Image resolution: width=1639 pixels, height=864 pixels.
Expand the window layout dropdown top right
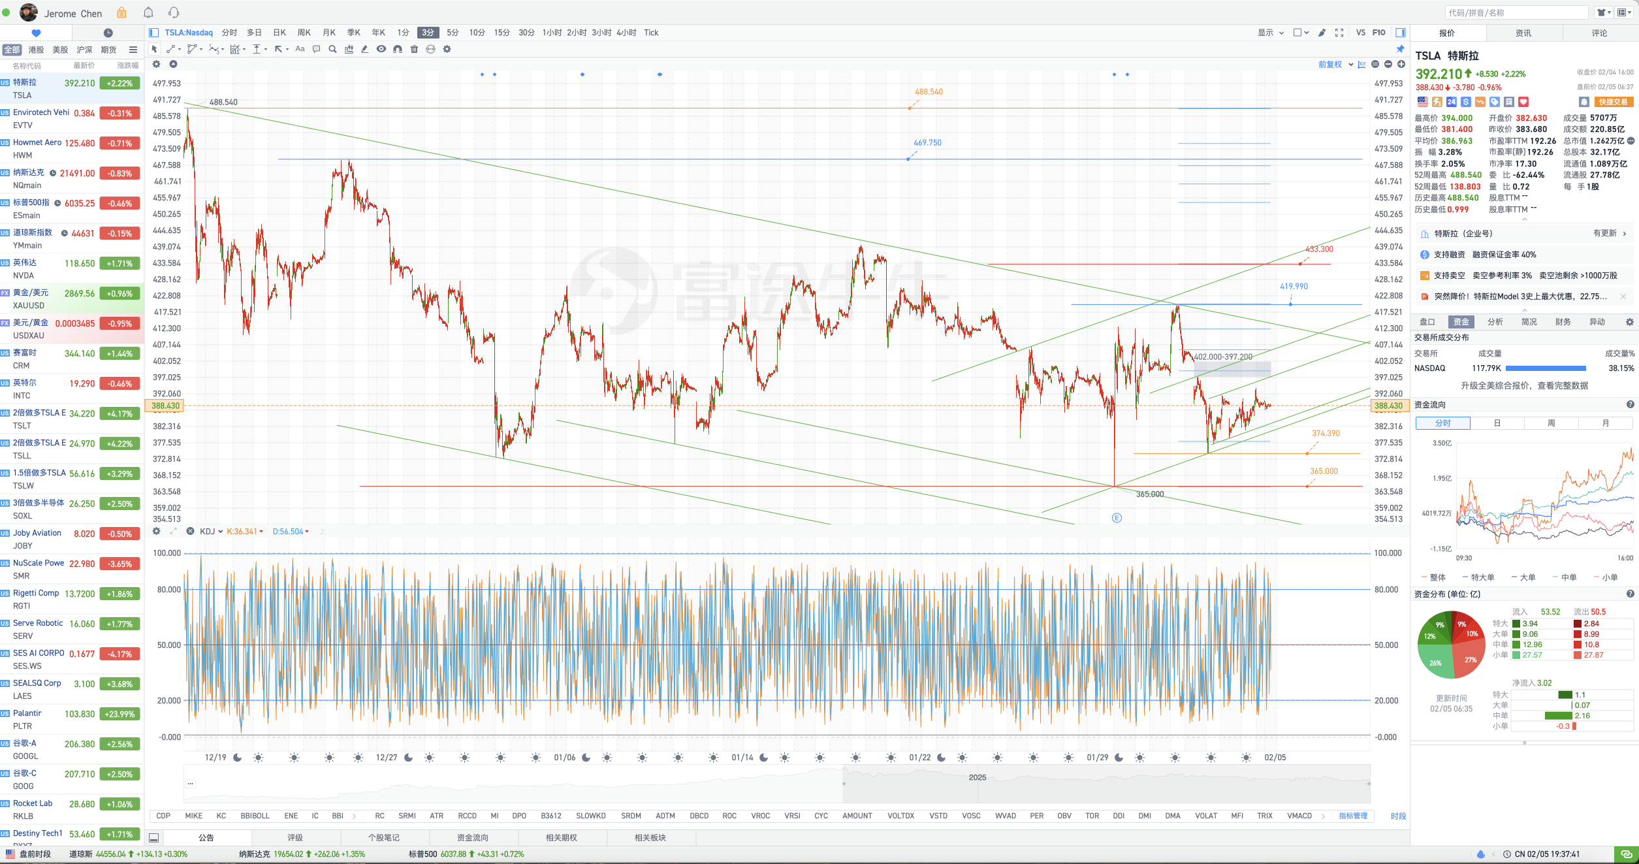(x=1625, y=12)
